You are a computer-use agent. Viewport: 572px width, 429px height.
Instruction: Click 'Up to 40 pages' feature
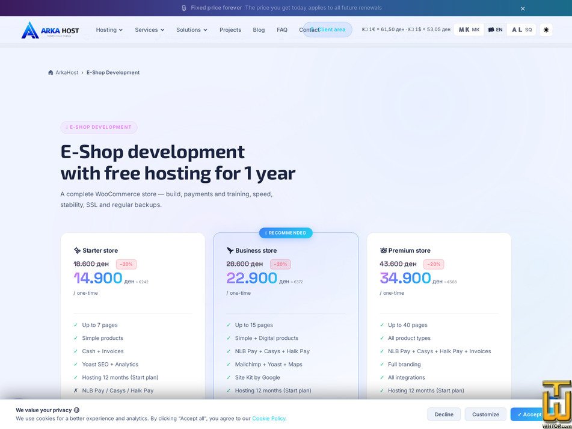(x=407, y=325)
